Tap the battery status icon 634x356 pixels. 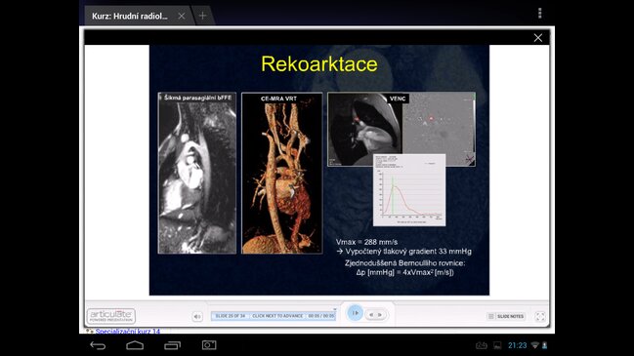pos(545,345)
